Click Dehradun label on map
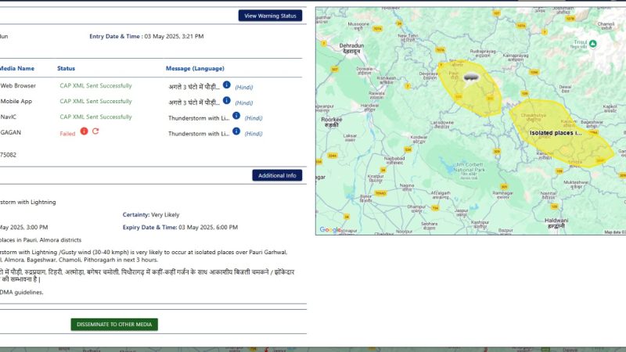This screenshot has height=352, width=626. click(351, 48)
